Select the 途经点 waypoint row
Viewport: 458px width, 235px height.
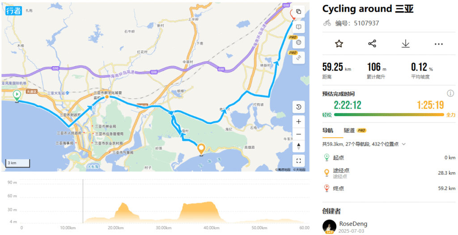pyautogui.click(x=389, y=172)
